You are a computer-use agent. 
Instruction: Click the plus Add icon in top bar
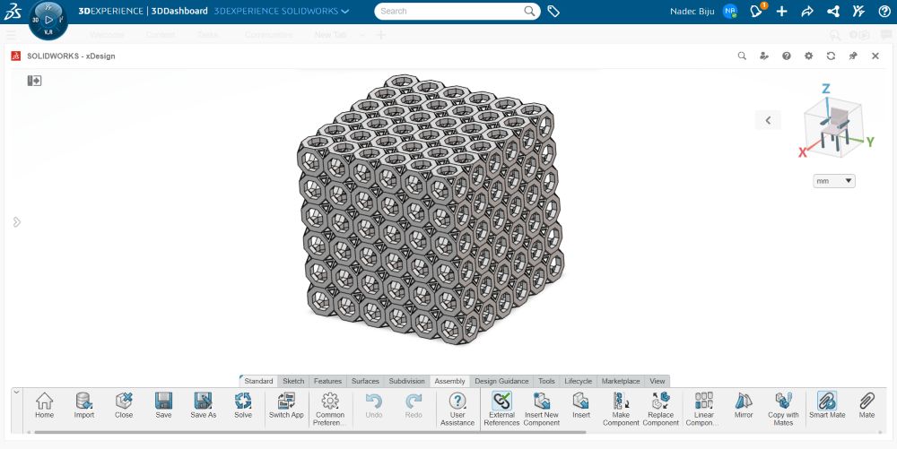(x=782, y=11)
